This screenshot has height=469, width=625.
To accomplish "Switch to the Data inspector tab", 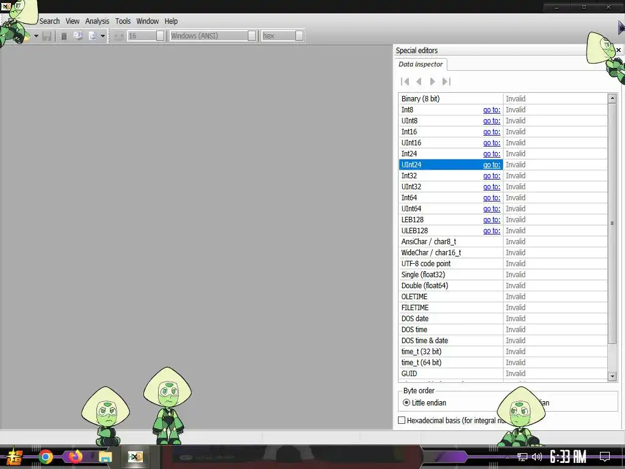I will click(x=421, y=64).
